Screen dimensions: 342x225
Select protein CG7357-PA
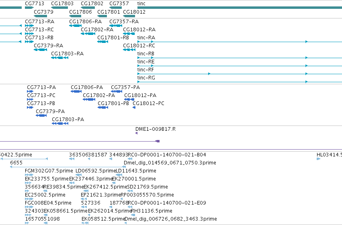tap(117, 91)
